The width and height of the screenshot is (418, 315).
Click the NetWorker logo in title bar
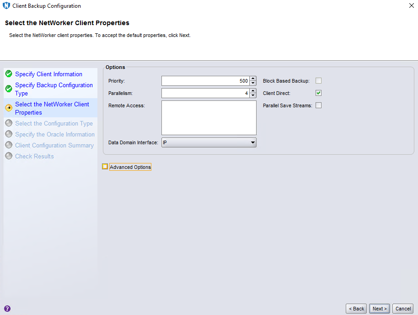point(6,6)
